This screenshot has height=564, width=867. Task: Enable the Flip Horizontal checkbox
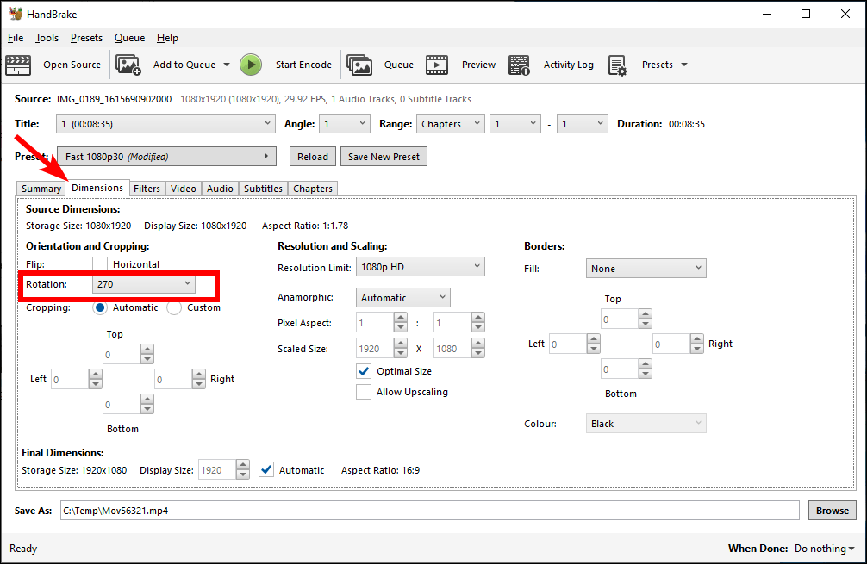coord(100,264)
